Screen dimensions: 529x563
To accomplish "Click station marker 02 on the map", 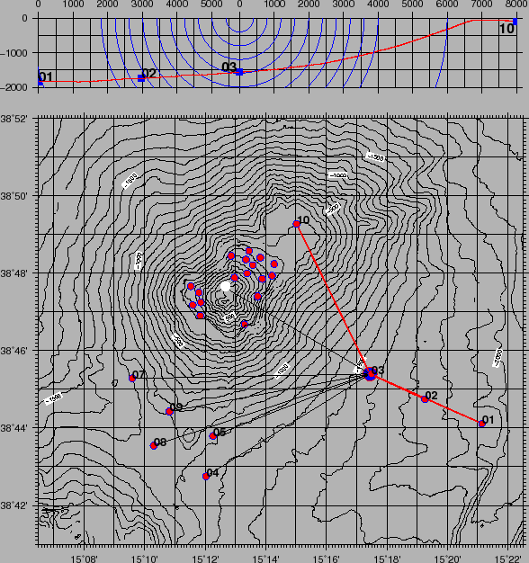I will pos(425,399).
